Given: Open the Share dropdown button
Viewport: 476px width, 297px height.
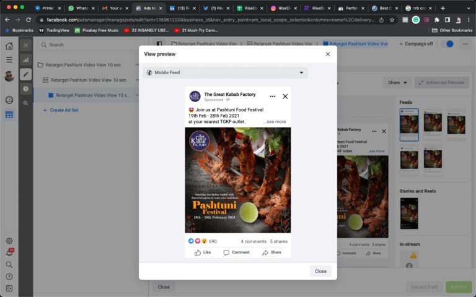Looking at the screenshot, I should [x=397, y=82].
